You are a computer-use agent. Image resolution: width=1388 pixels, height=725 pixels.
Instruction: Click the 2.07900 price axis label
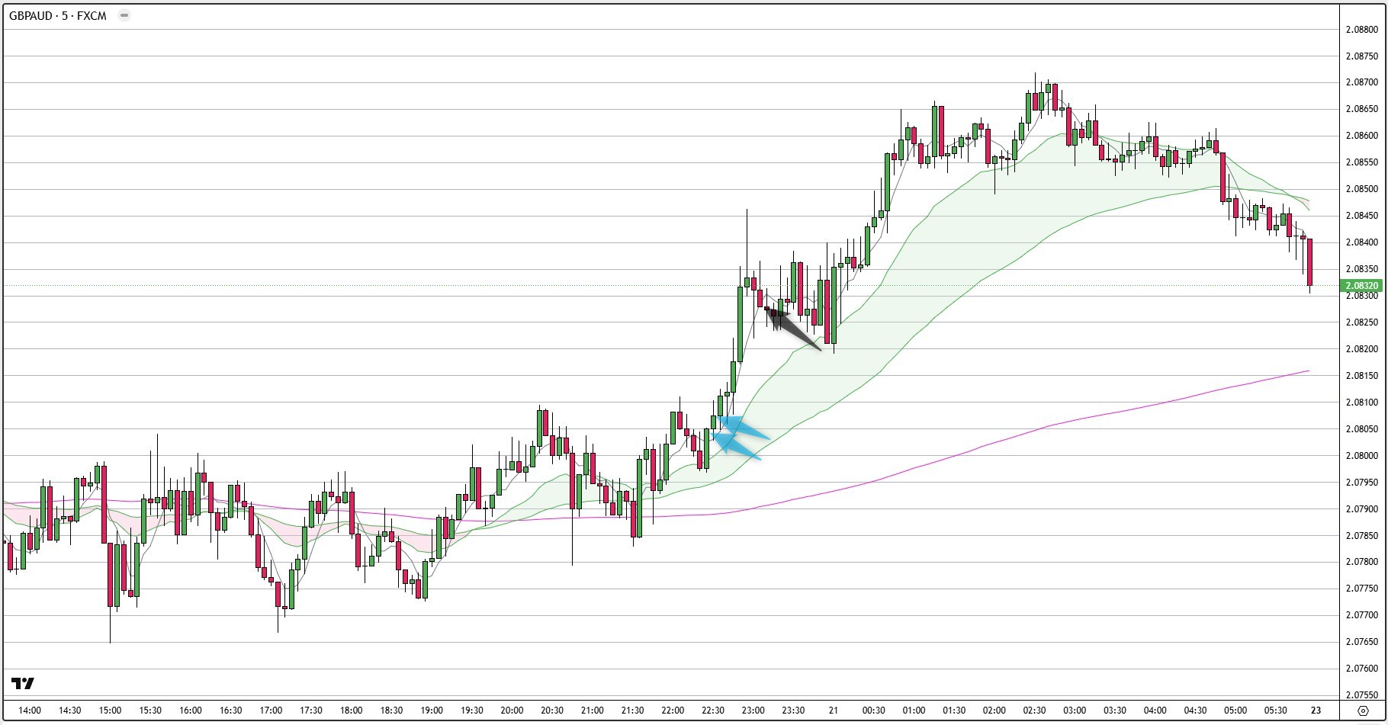pyautogui.click(x=1361, y=509)
